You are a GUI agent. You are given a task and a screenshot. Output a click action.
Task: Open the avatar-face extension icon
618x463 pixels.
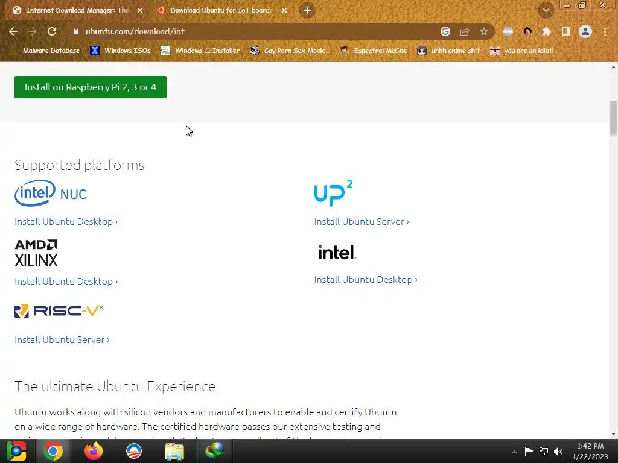coord(527,31)
